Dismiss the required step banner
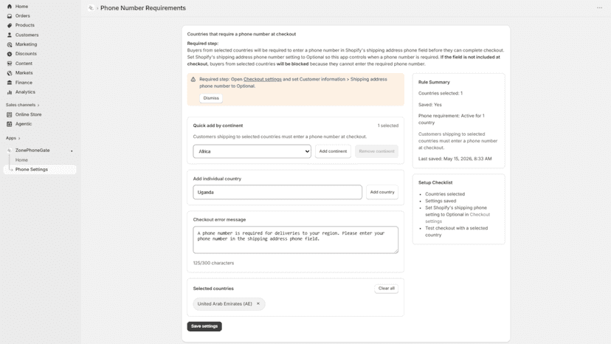 [x=211, y=98]
